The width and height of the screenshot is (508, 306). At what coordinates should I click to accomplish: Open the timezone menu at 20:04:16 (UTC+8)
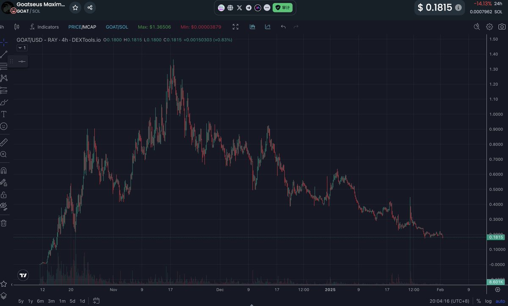449,301
